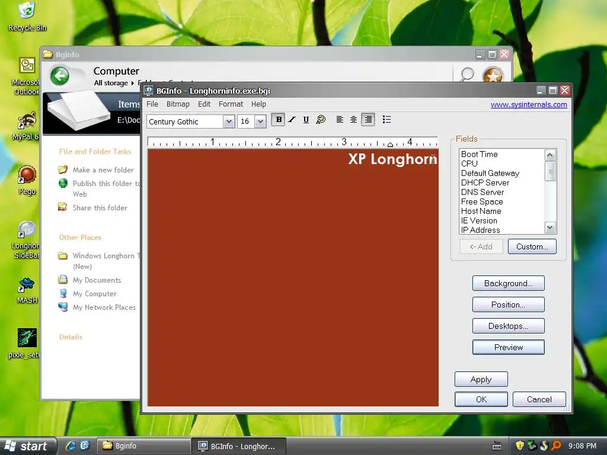This screenshot has width=607, height=455.
Task: Open Windows Longhorn folder link
Action: 107,261
